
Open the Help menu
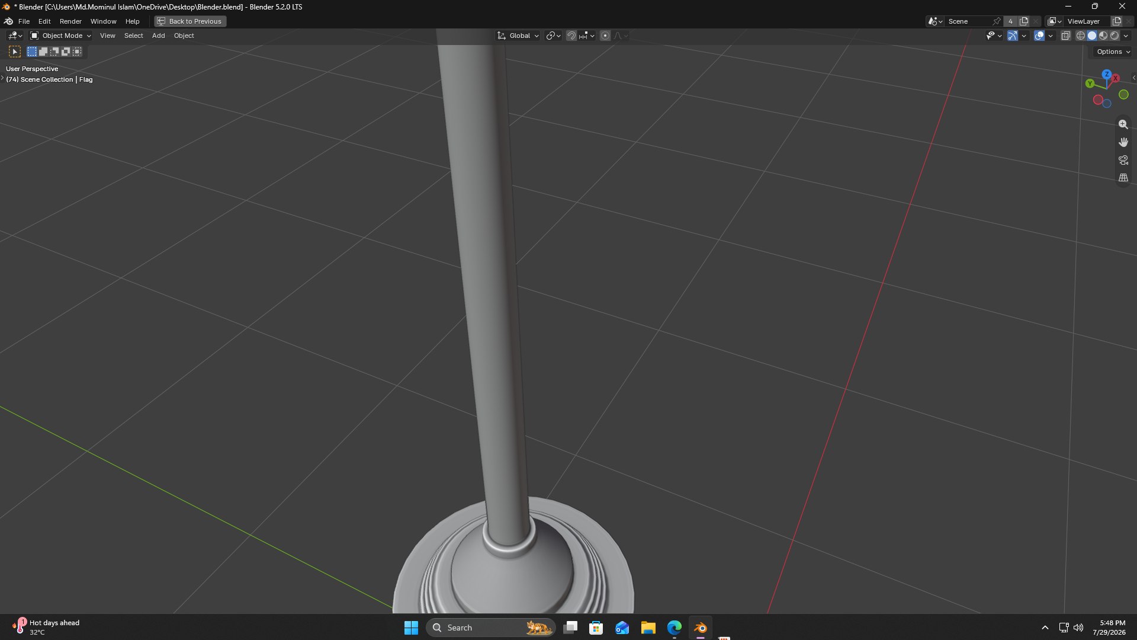click(x=132, y=21)
